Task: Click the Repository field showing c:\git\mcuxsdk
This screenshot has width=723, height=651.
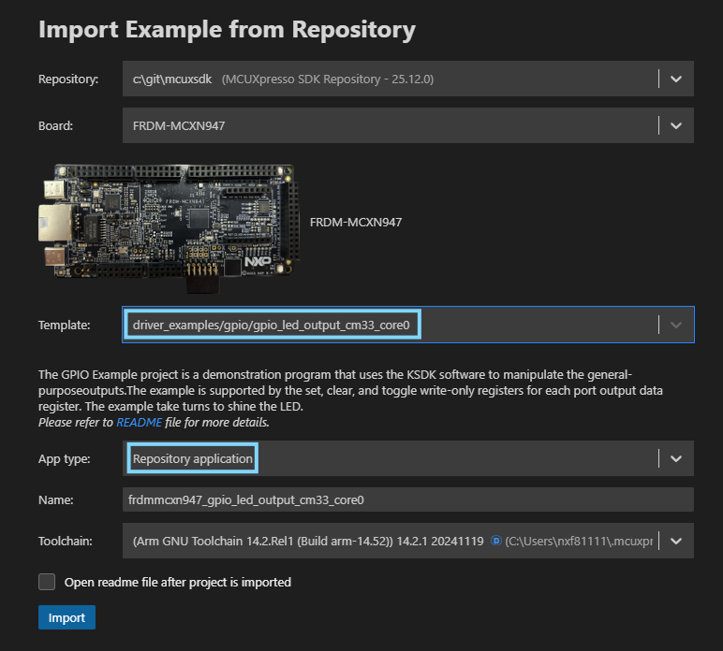Action: tap(408, 79)
